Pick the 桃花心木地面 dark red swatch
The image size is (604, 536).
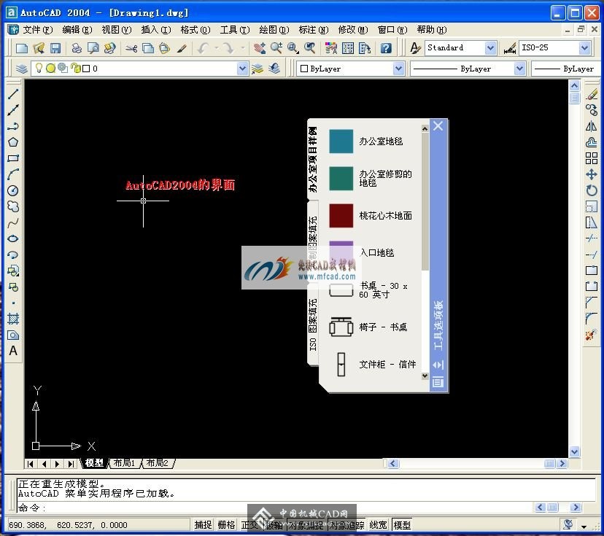[x=341, y=216]
